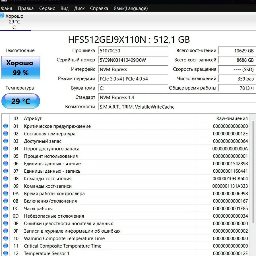The height and width of the screenshot is (256, 256).
Task: Open the Справка menu
Action: [x=99, y=8]
